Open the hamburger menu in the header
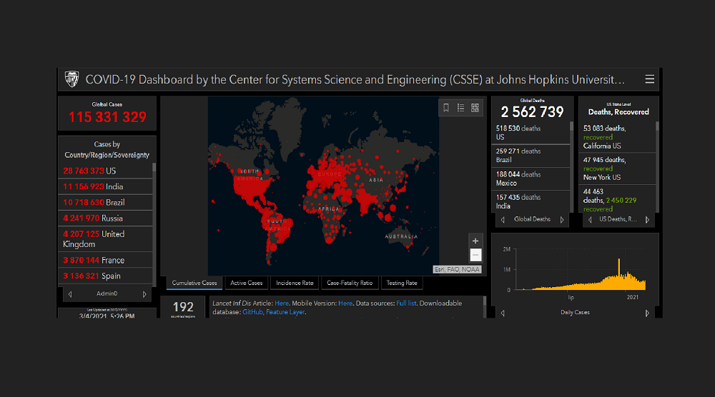The width and height of the screenshot is (715, 397). [x=649, y=79]
